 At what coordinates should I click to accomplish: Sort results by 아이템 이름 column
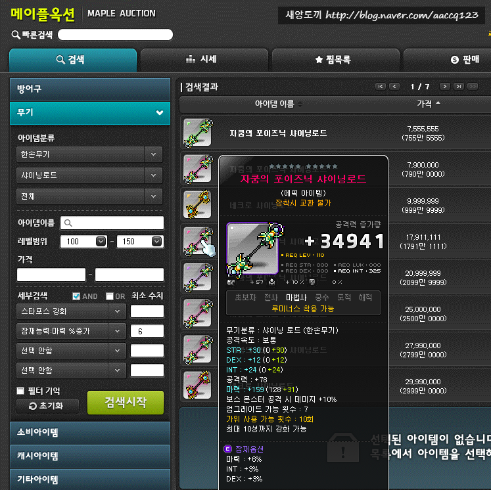coord(279,104)
